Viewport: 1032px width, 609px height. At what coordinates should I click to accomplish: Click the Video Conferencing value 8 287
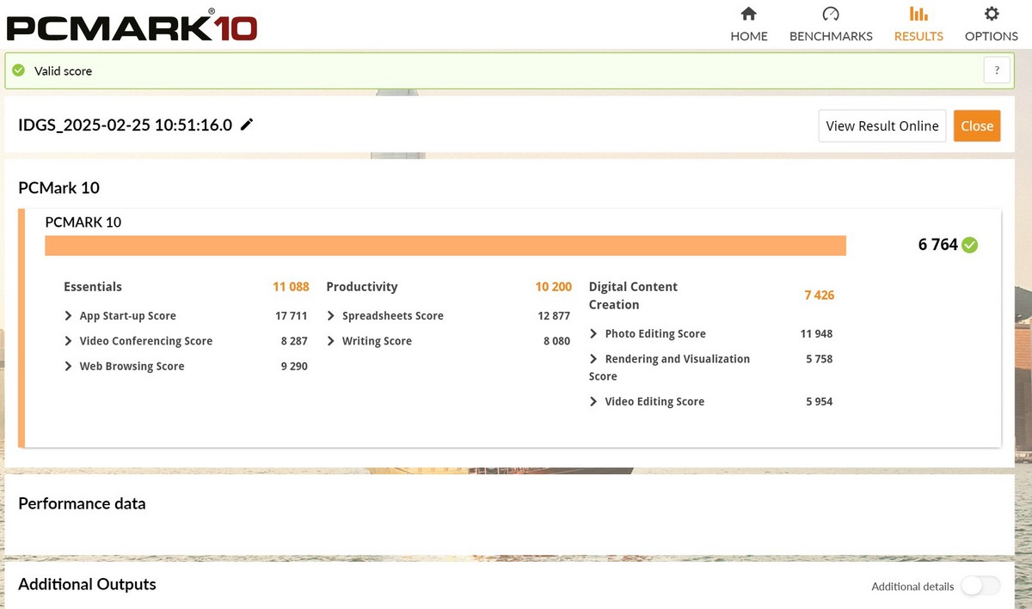click(x=293, y=341)
